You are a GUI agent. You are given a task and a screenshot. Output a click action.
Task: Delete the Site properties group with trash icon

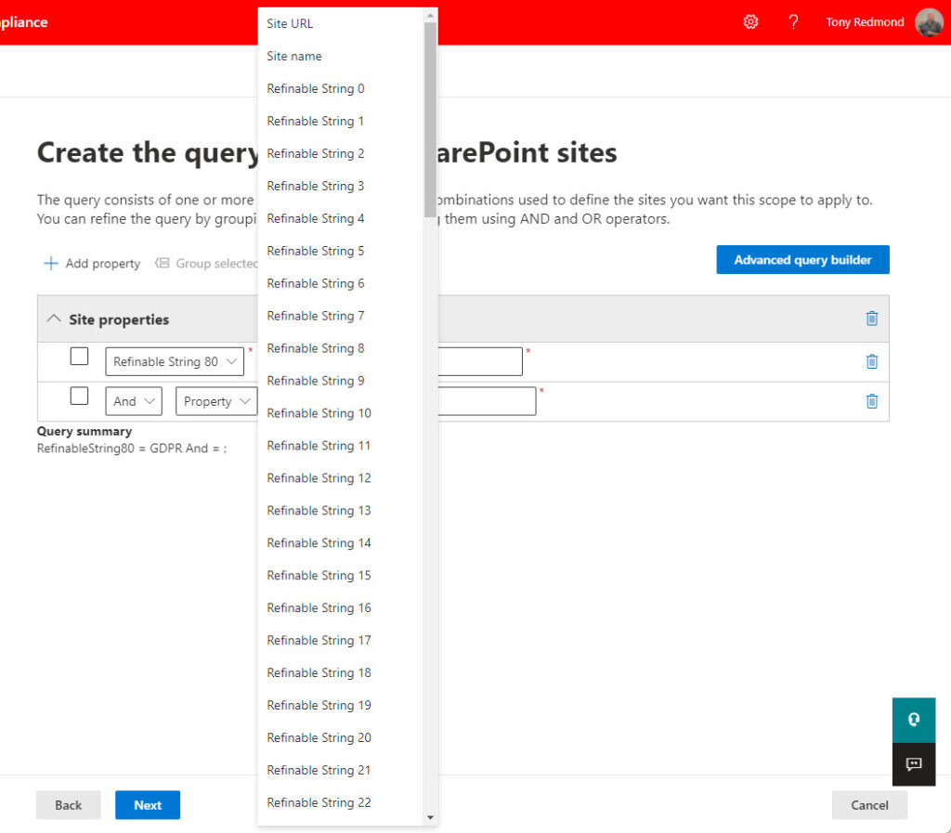(x=871, y=319)
